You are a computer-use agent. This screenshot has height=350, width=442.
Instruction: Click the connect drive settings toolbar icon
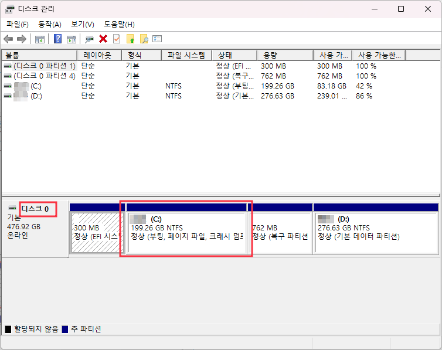[x=89, y=39]
